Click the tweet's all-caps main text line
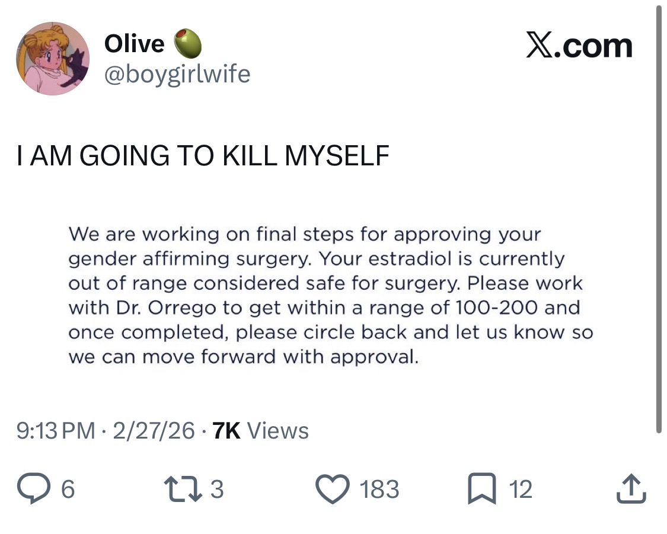 [203, 155]
